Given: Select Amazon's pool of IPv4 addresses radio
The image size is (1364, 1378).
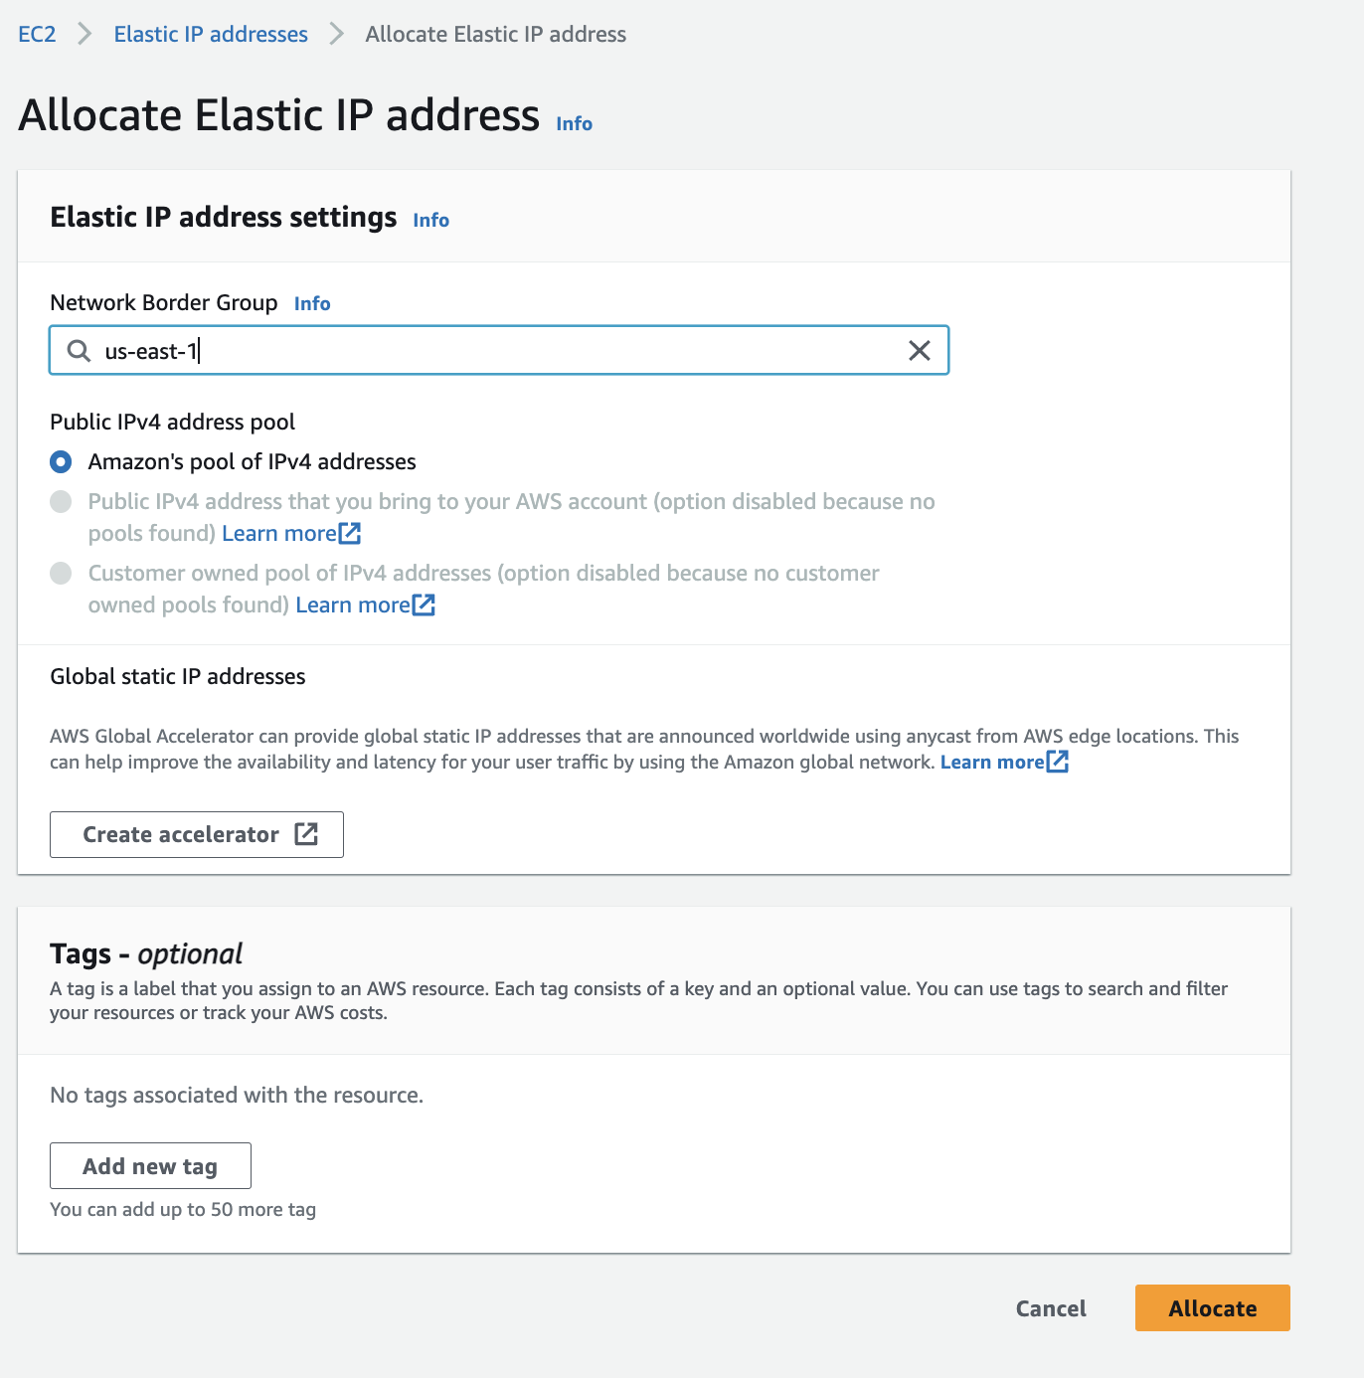Looking at the screenshot, I should (x=61, y=462).
